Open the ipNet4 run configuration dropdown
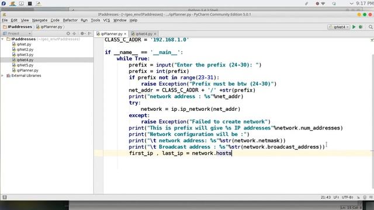Screen dimensions: 374x210 (339, 27)
